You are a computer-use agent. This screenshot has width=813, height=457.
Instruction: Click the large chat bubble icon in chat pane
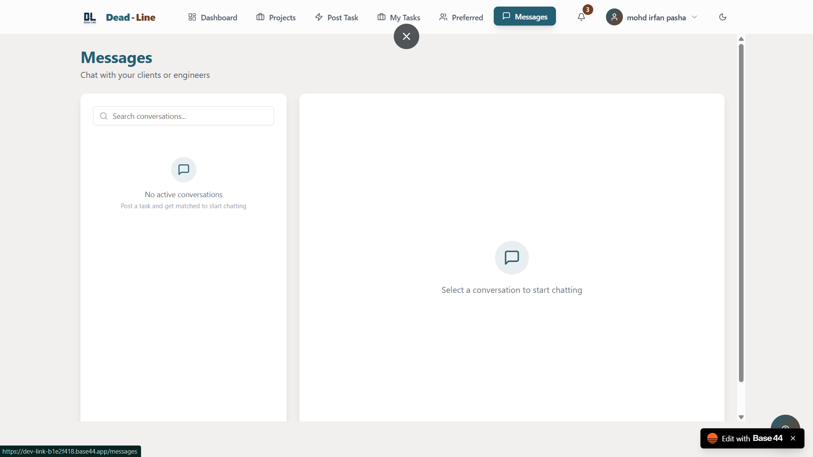tap(512, 257)
